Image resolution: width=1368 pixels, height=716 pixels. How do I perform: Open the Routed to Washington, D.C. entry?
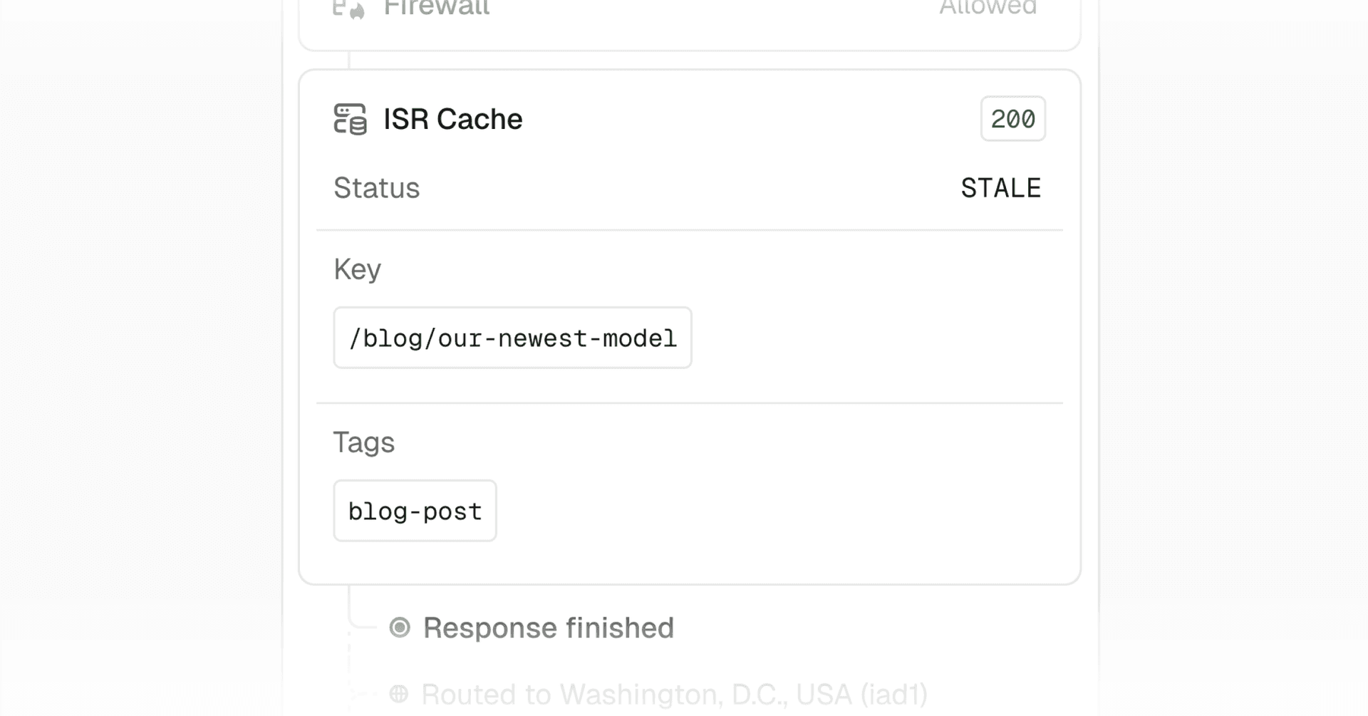[x=674, y=694]
